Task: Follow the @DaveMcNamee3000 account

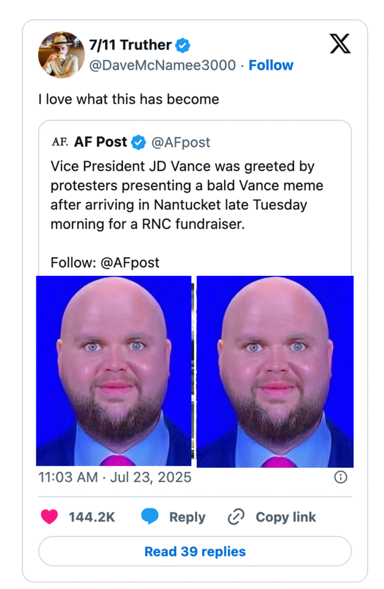Action: click(x=271, y=65)
